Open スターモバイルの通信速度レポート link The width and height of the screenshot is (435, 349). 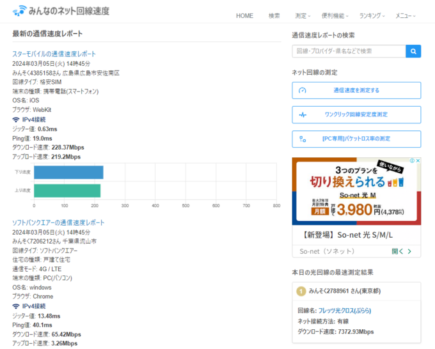pos(54,54)
